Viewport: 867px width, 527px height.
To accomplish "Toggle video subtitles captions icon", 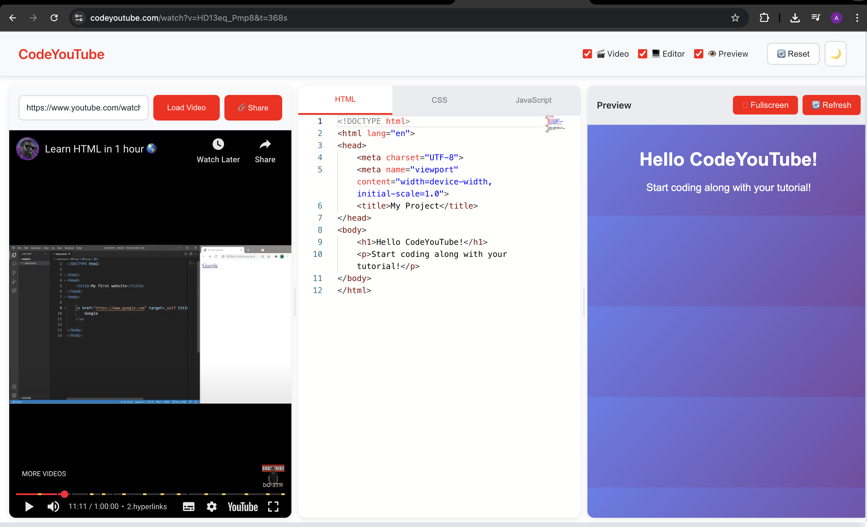I will 189,507.
